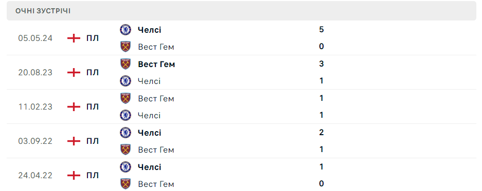
Task: Click Chelsea crest in 20.08.23 match
Action: (x=126, y=81)
